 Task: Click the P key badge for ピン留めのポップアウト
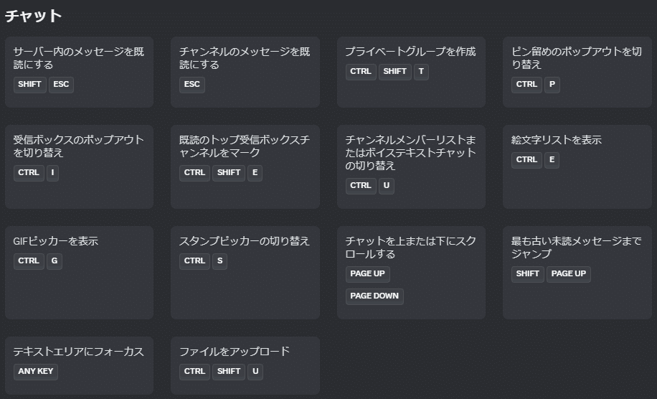coord(552,84)
